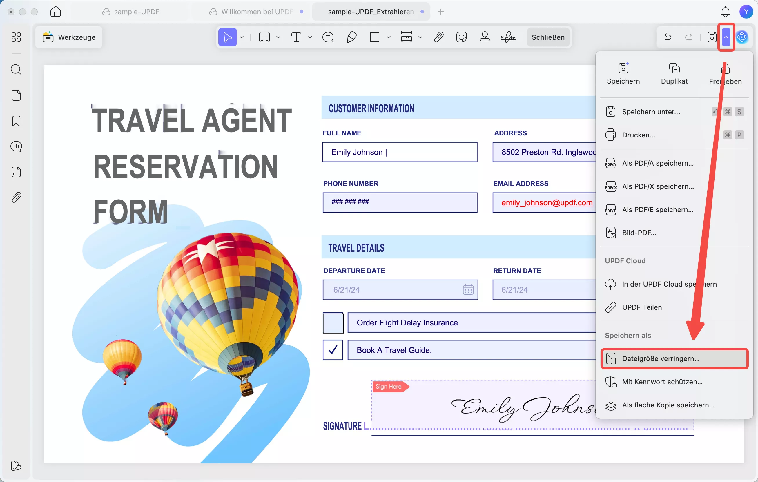Viewport: 758px width, 482px height.
Task: Expand the text tool dropdown arrow
Action: (x=310, y=37)
